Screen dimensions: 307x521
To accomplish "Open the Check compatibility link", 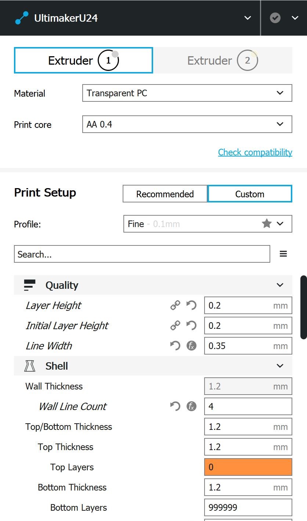I will tap(255, 152).
